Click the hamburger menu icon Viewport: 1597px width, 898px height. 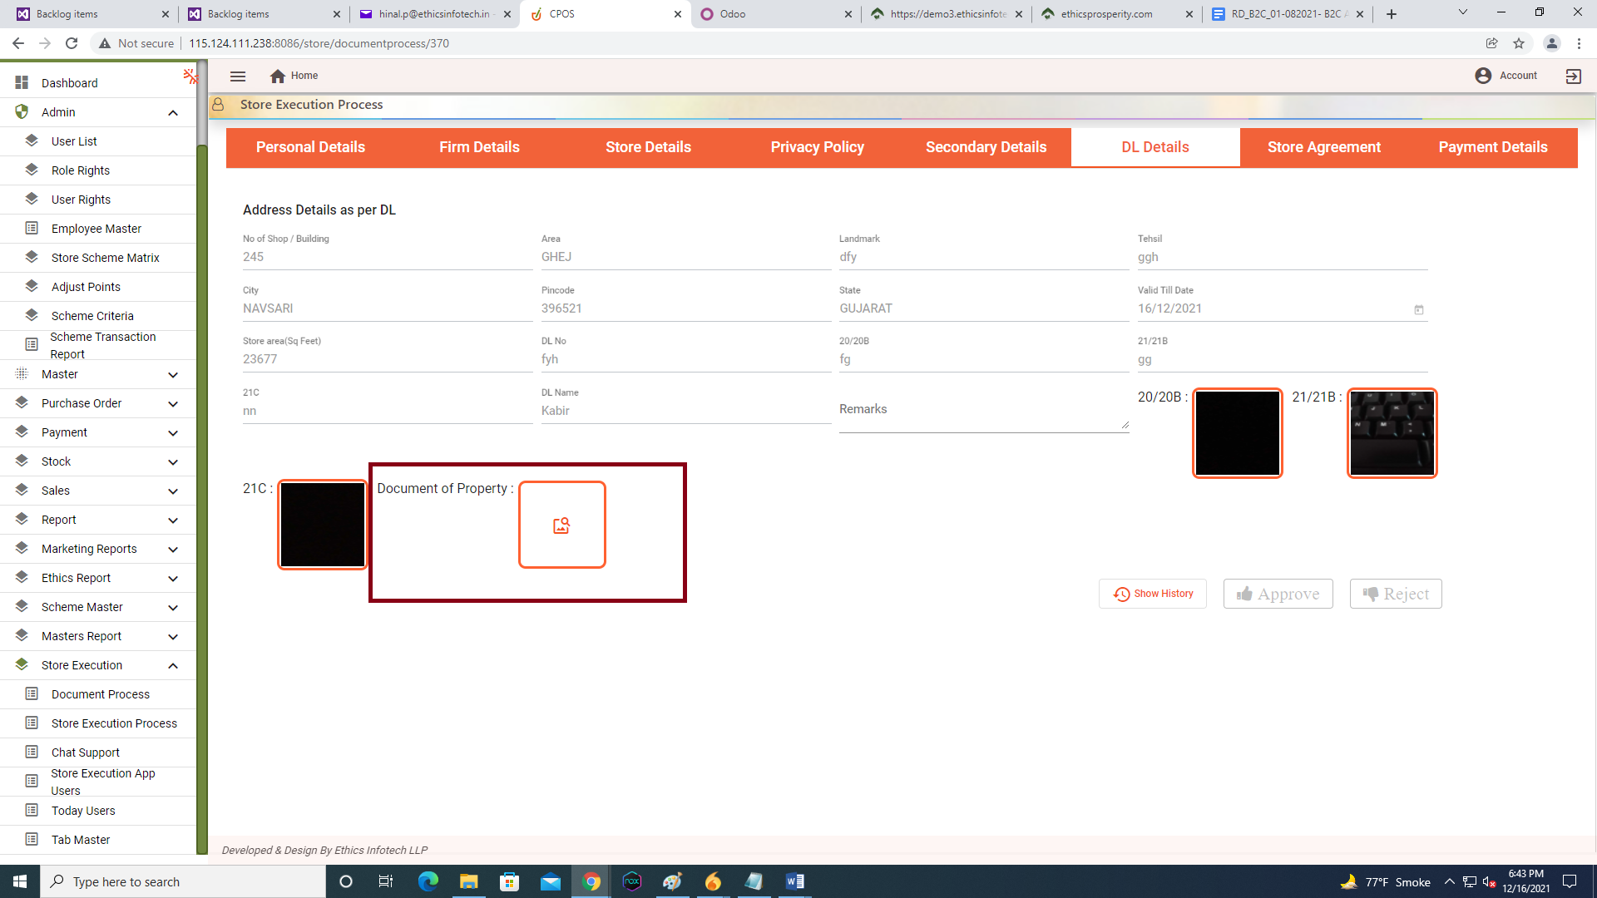pyautogui.click(x=238, y=76)
